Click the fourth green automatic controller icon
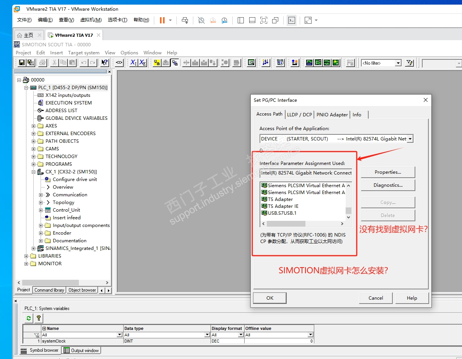The image size is (462, 359). click(336, 63)
